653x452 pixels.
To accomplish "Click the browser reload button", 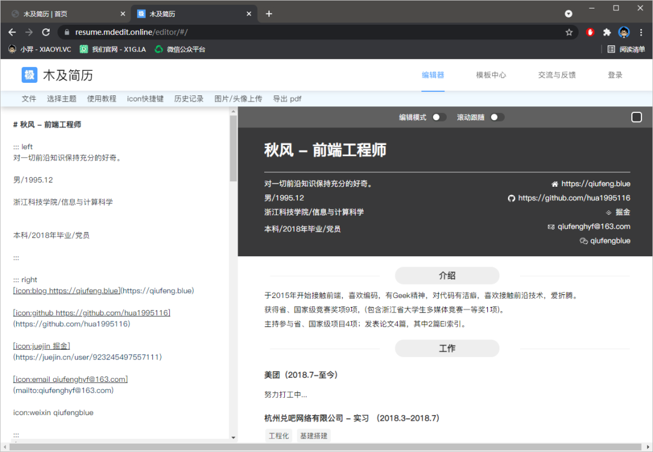I will [x=45, y=32].
